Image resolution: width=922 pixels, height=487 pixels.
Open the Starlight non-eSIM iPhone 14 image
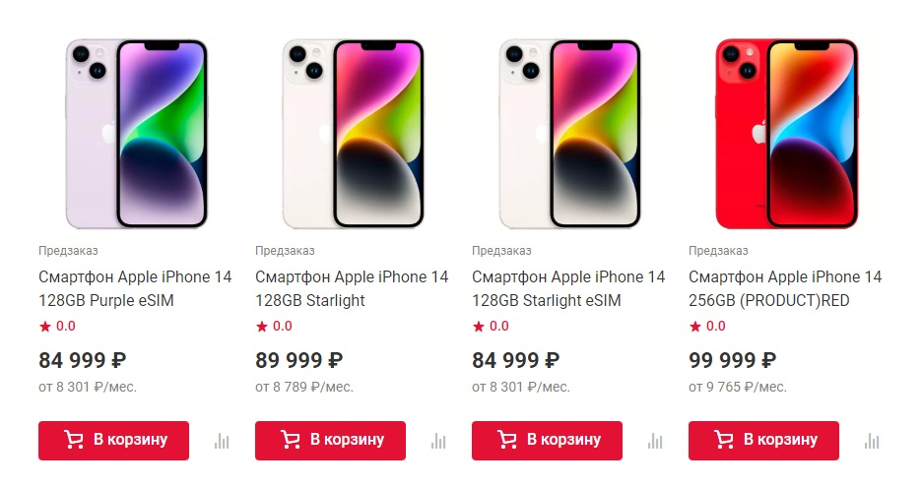[353, 134]
